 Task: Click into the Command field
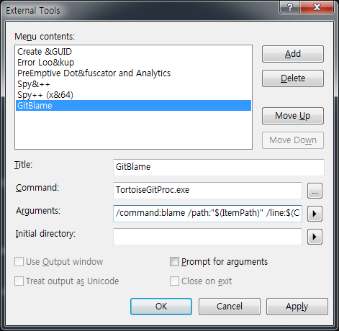coord(207,191)
